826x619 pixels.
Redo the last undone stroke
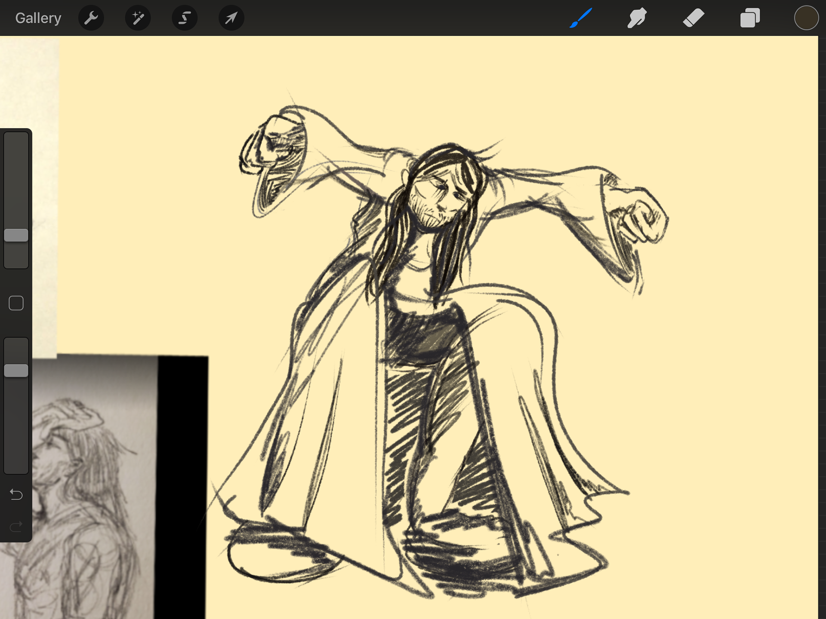pos(16,526)
